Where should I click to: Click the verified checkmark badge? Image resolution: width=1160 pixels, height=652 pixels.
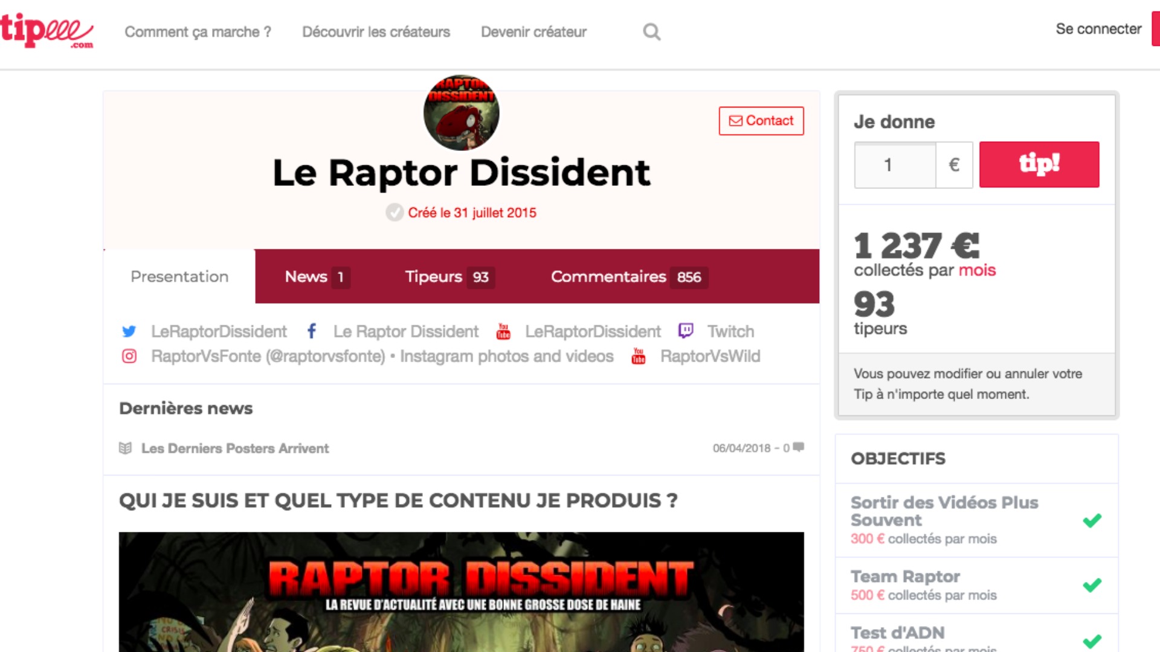click(x=395, y=213)
